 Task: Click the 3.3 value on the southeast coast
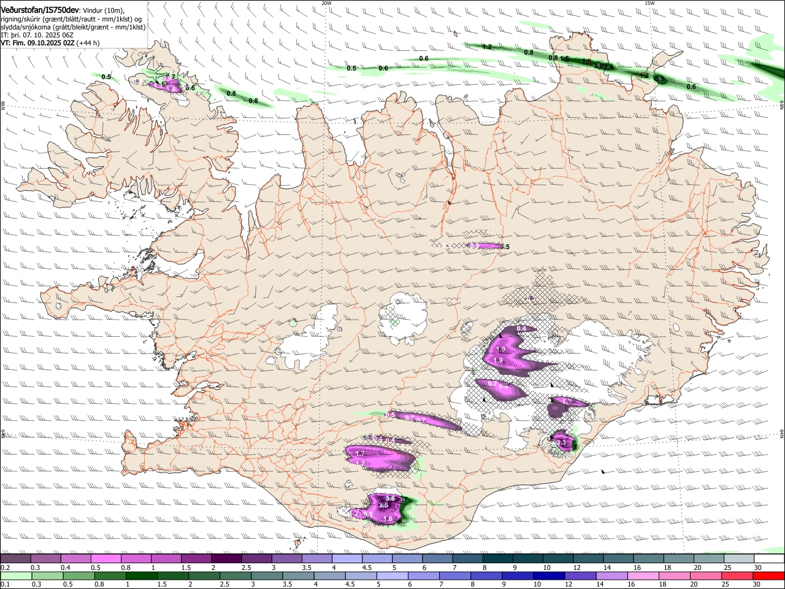561,442
